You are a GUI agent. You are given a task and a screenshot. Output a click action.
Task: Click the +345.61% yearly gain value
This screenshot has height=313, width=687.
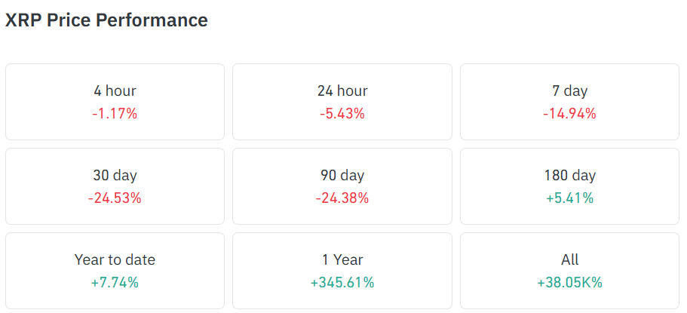click(342, 283)
